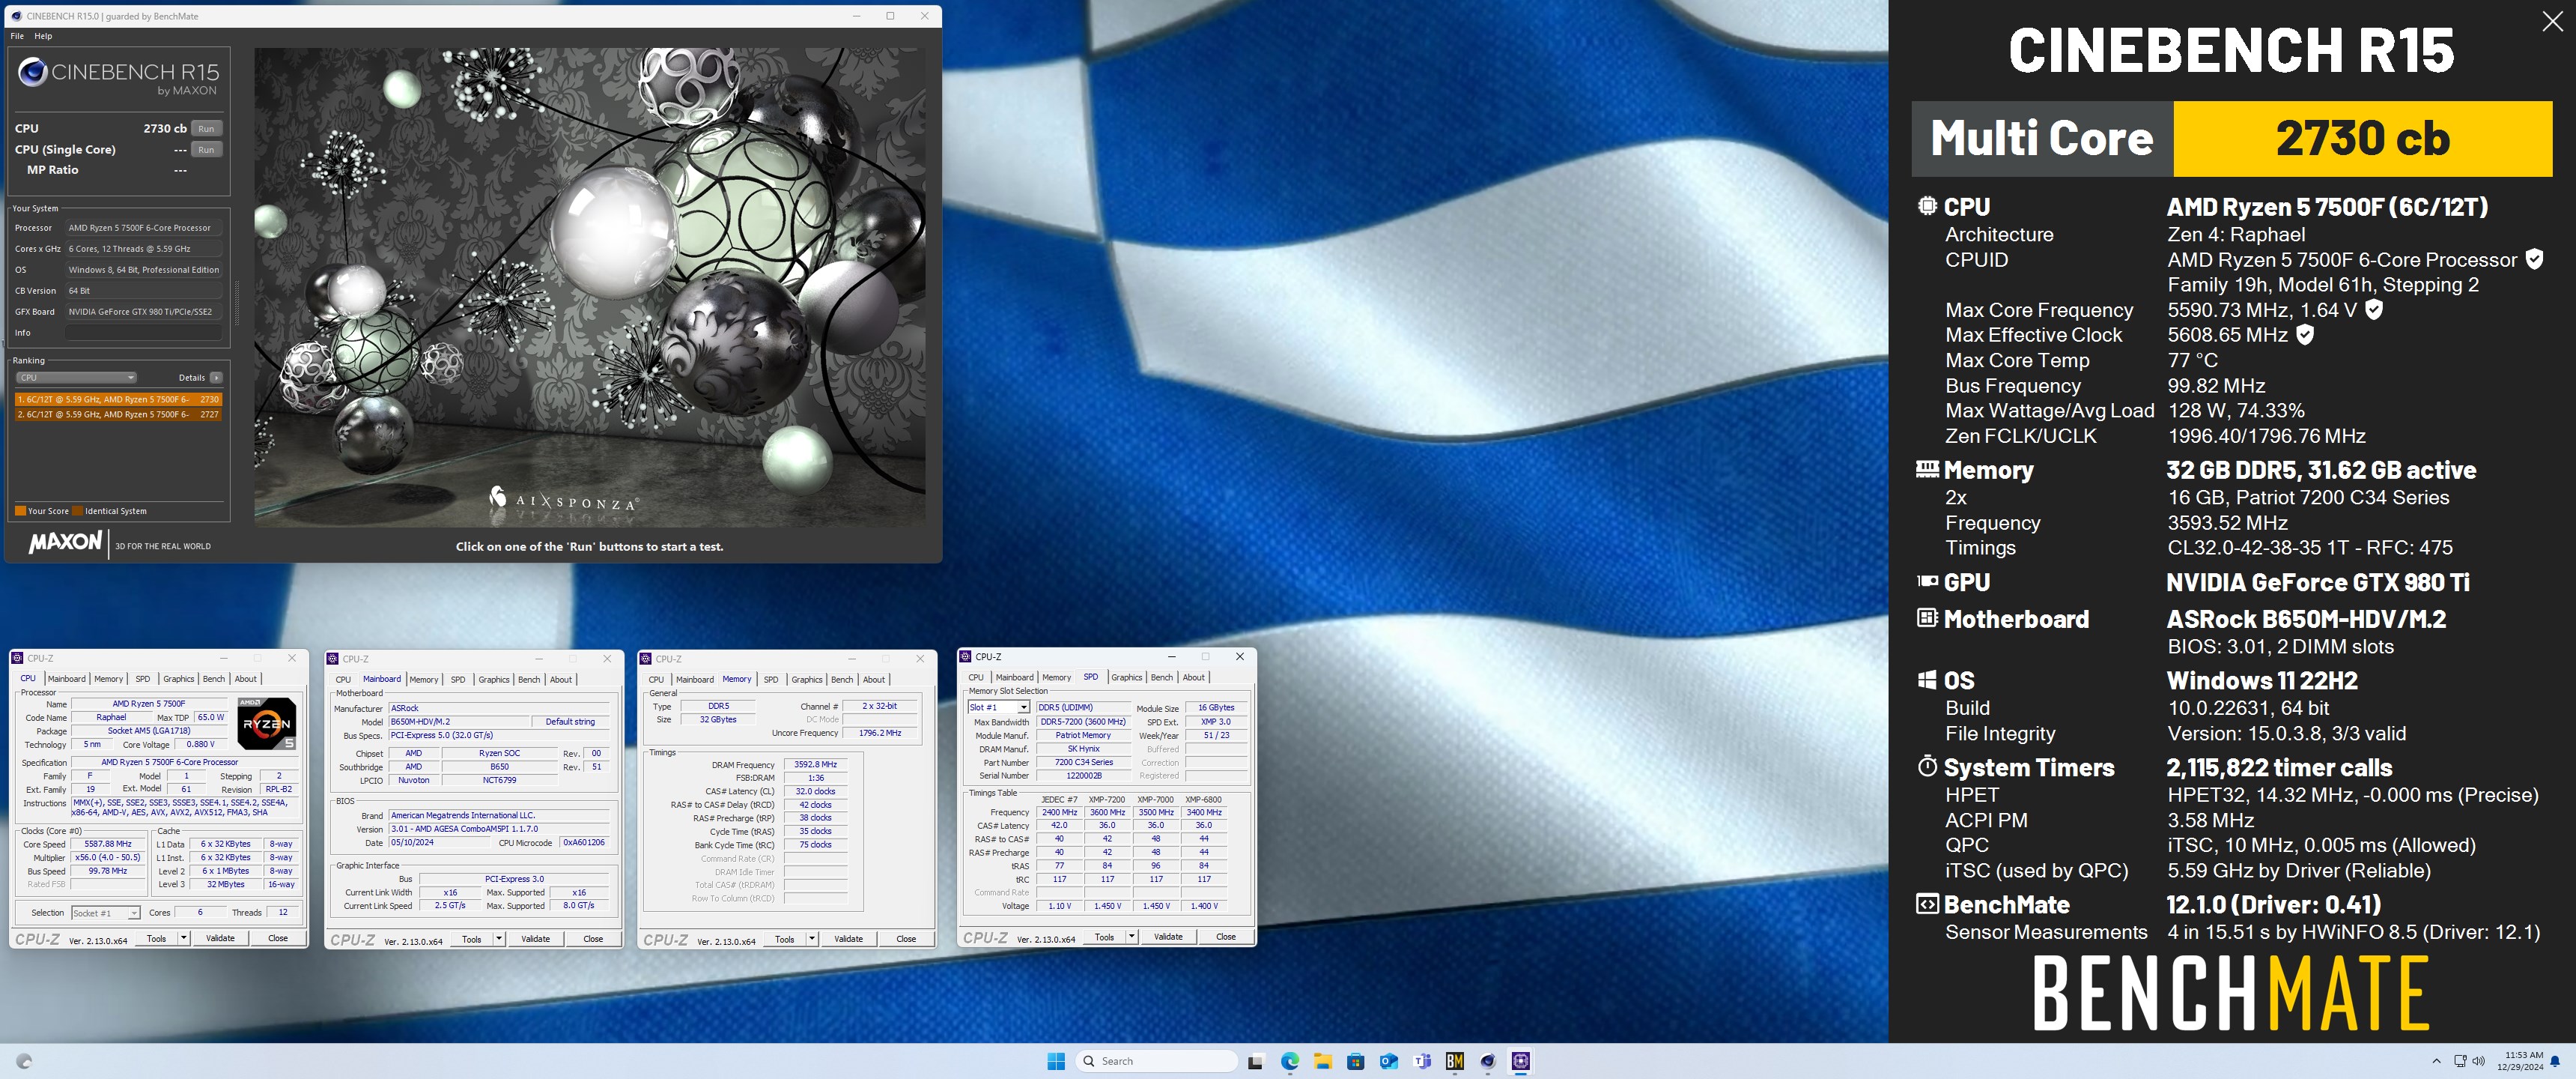
Task: Switch to BenchMate via its BM taskbar icon
Action: (x=1454, y=1061)
